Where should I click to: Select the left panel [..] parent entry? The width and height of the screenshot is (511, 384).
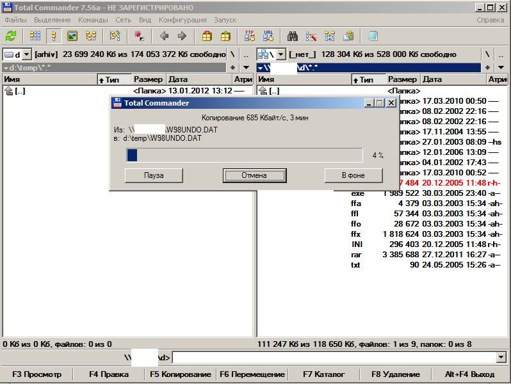[x=127, y=91]
